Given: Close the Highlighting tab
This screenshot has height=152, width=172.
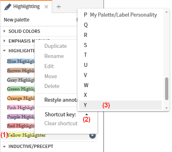Looking at the screenshot, I should (46, 7).
